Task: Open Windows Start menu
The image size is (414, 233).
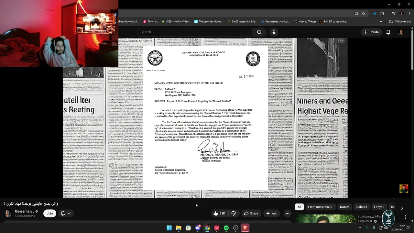Action: click(169, 228)
